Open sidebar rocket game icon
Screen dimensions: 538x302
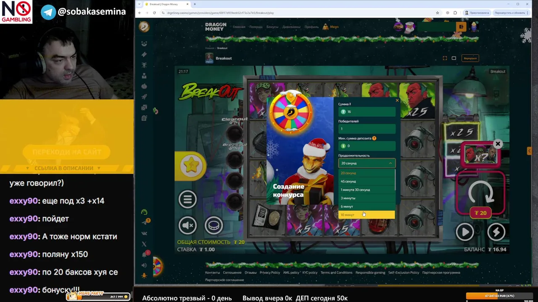pyautogui.click(x=144, y=97)
